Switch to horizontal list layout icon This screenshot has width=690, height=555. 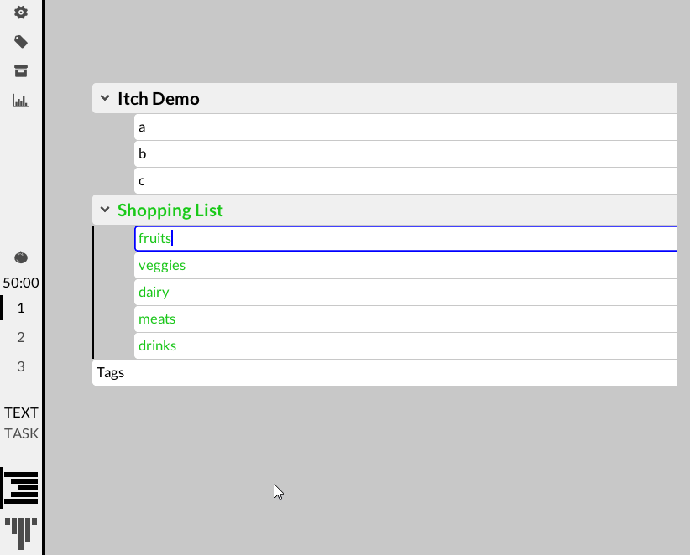[x=21, y=488]
